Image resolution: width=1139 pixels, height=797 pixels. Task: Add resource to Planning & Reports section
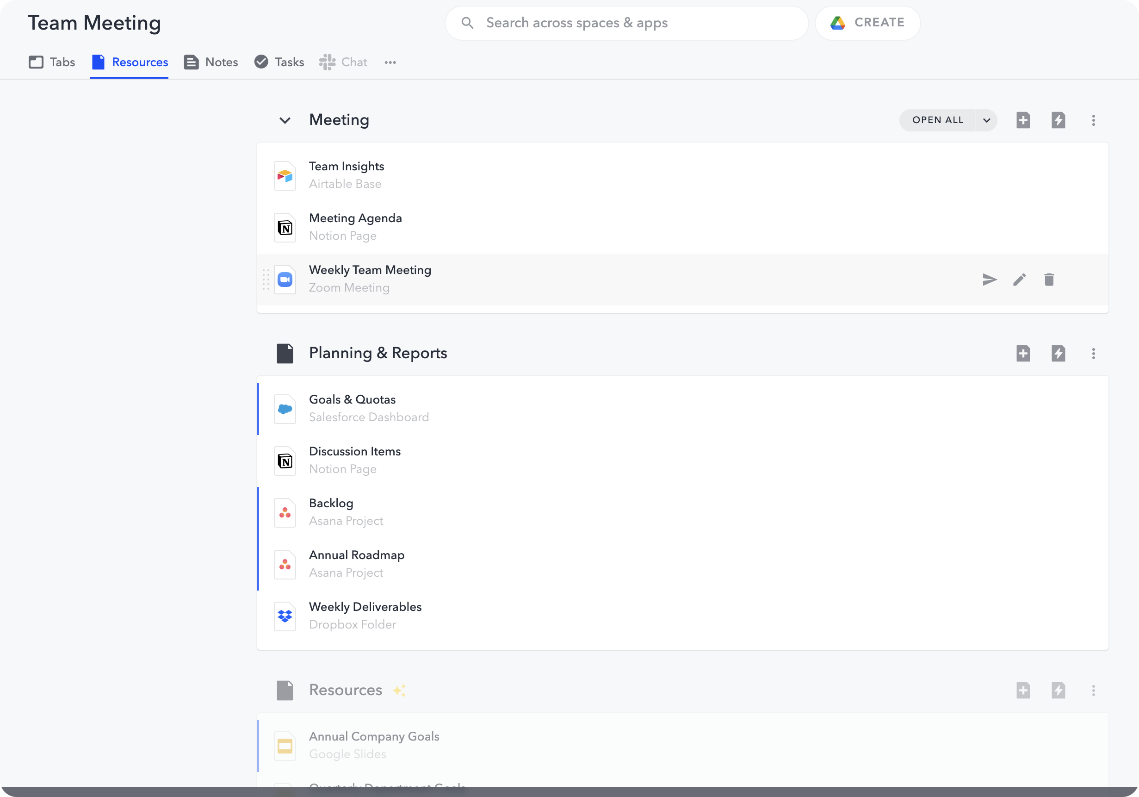click(1023, 353)
